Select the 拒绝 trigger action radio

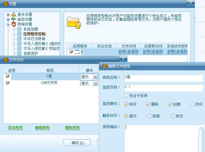[x=149, y=116]
